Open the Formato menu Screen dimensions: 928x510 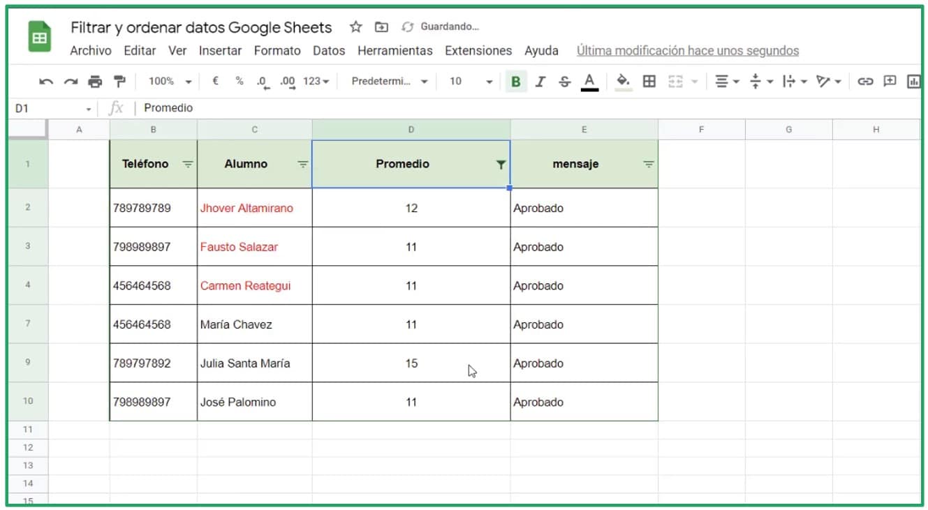[277, 50]
